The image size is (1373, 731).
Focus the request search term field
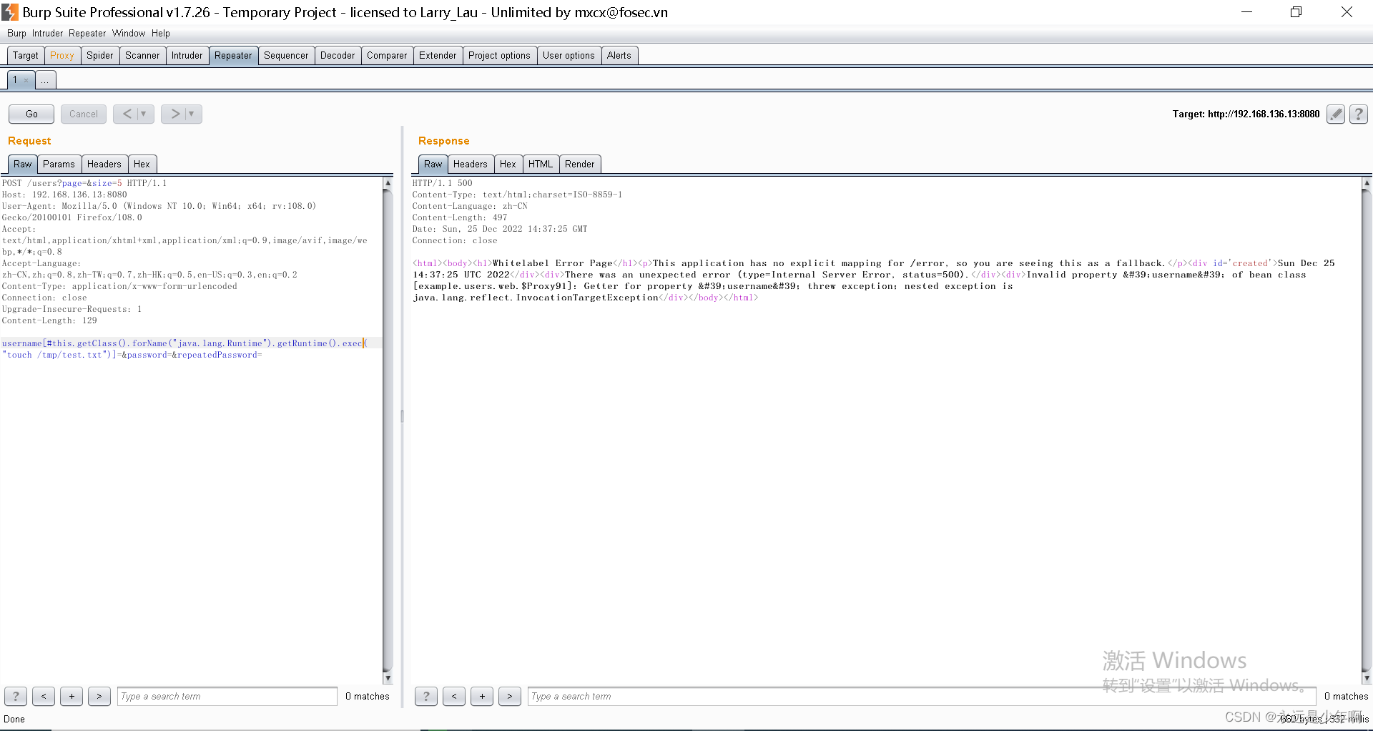click(227, 696)
